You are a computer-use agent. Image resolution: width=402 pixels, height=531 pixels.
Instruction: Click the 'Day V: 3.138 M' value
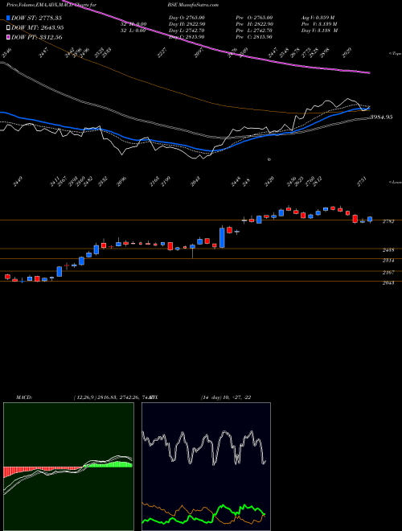pyautogui.click(x=321, y=31)
